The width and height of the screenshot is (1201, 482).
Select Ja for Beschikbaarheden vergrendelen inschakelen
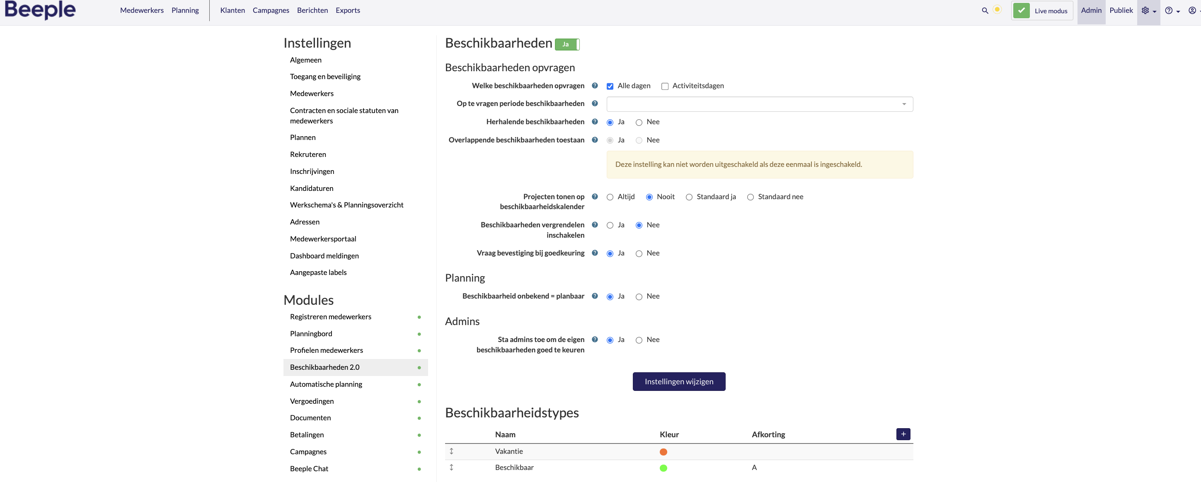pos(610,225)
